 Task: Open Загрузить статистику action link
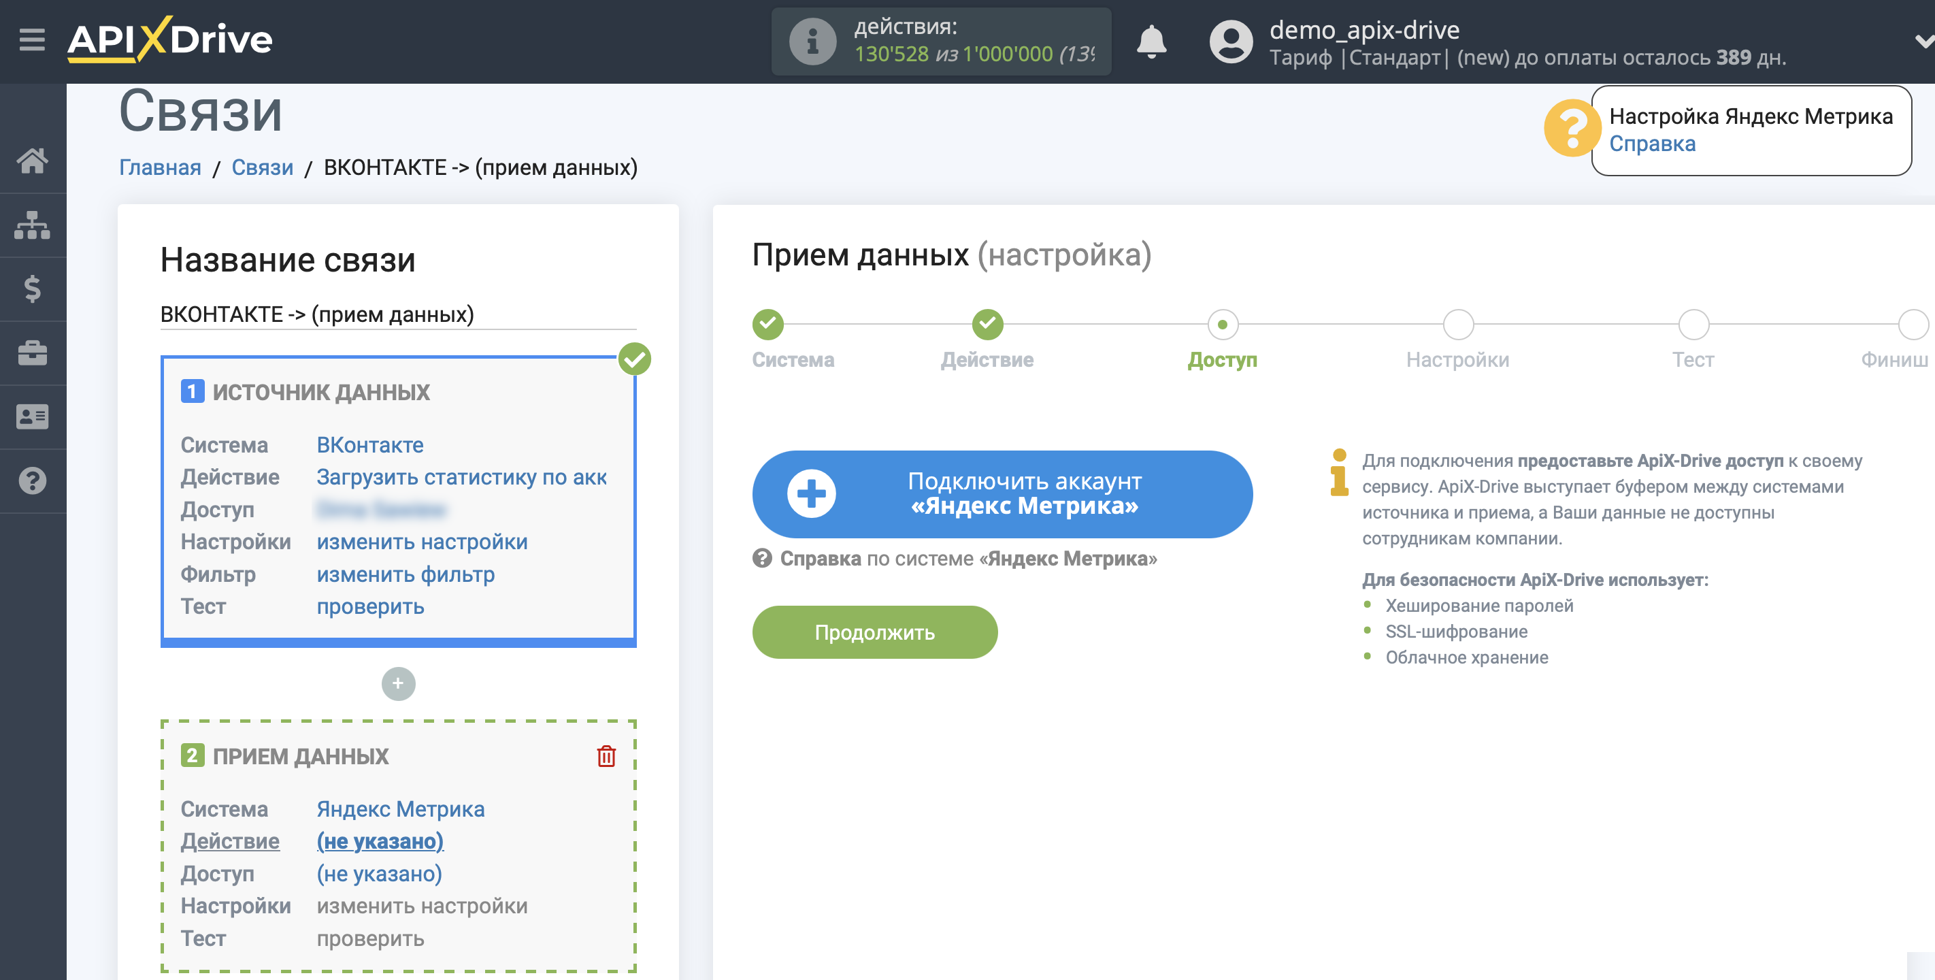(461, 477)
